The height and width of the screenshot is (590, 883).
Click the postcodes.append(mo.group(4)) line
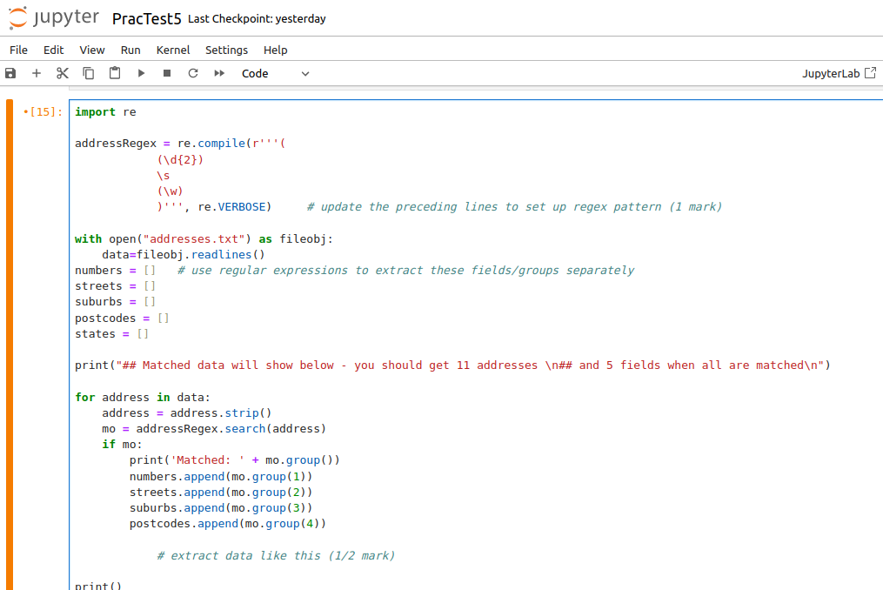coord(228,524)
